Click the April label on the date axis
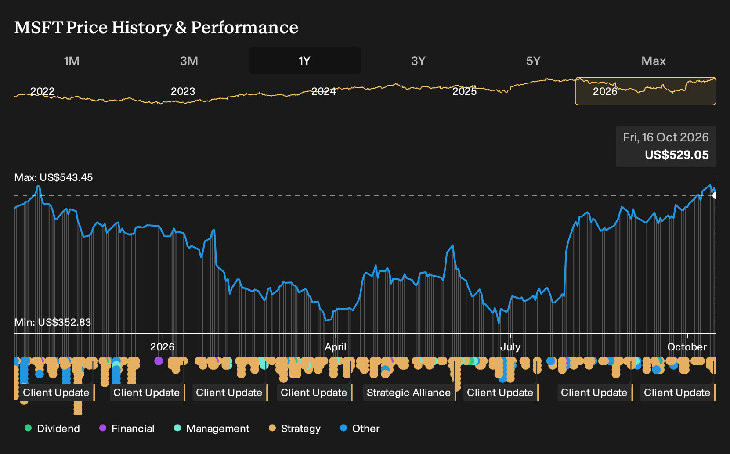Screen dimensions: 730x454 336,347
